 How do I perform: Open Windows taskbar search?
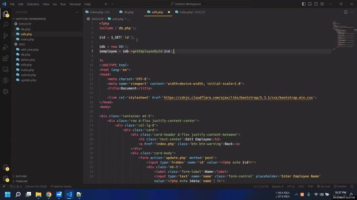(x=18, y=194)
